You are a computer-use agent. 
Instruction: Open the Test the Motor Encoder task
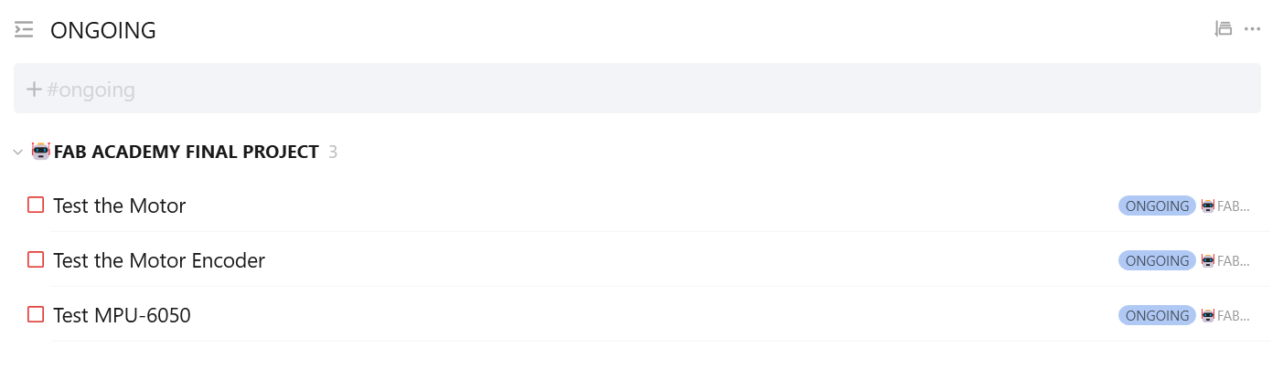pos(159,261)
